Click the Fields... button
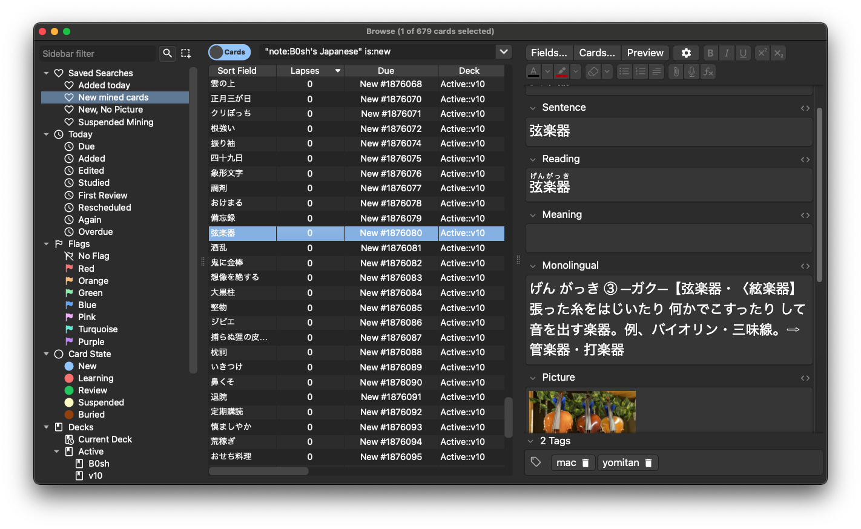861x529 pixels. pos(549,53)
